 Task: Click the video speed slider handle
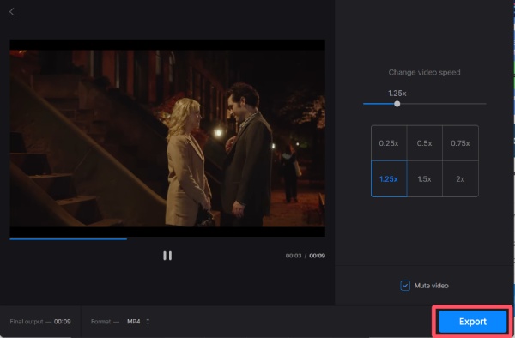point(397,104)
